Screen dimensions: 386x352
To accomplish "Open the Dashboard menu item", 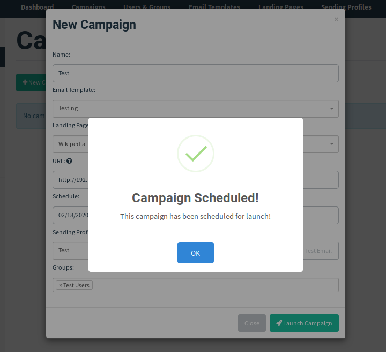I will (38, 7).
